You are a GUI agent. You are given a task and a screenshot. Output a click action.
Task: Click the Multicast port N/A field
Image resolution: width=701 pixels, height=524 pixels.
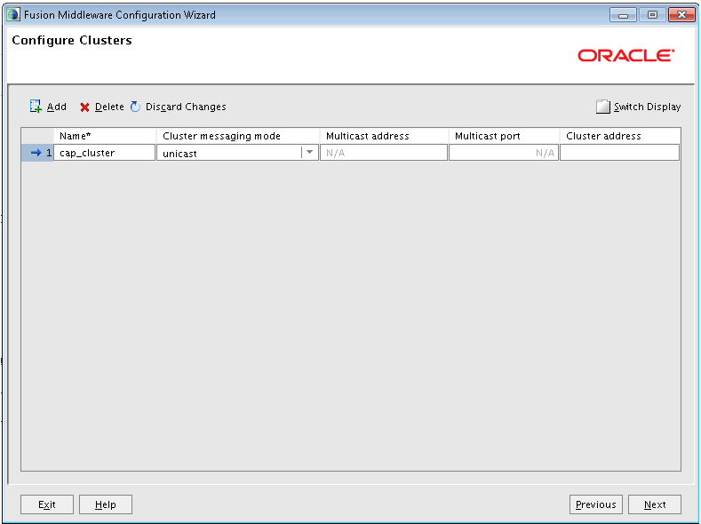(x=504, y=153)
